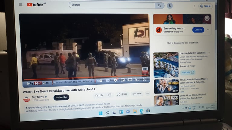
Task: Share the Sky News video
Action: point(122,94)
